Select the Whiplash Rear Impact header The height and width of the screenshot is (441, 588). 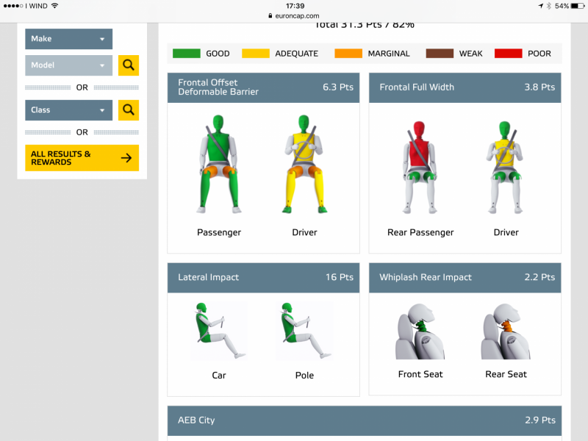[465, 278]
